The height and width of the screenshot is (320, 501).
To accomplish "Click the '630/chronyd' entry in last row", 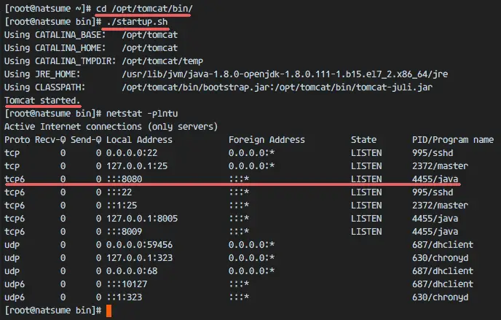I will point(440,297).
